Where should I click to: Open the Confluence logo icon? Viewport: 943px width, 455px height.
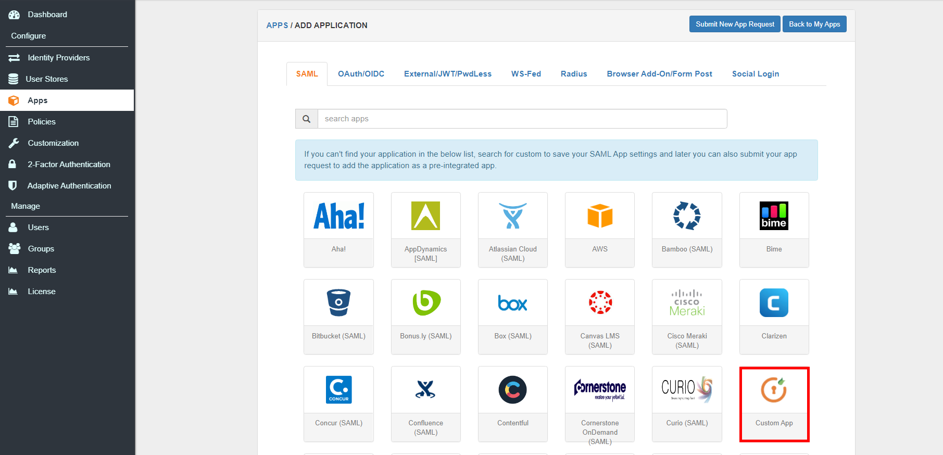coord(426,389)
